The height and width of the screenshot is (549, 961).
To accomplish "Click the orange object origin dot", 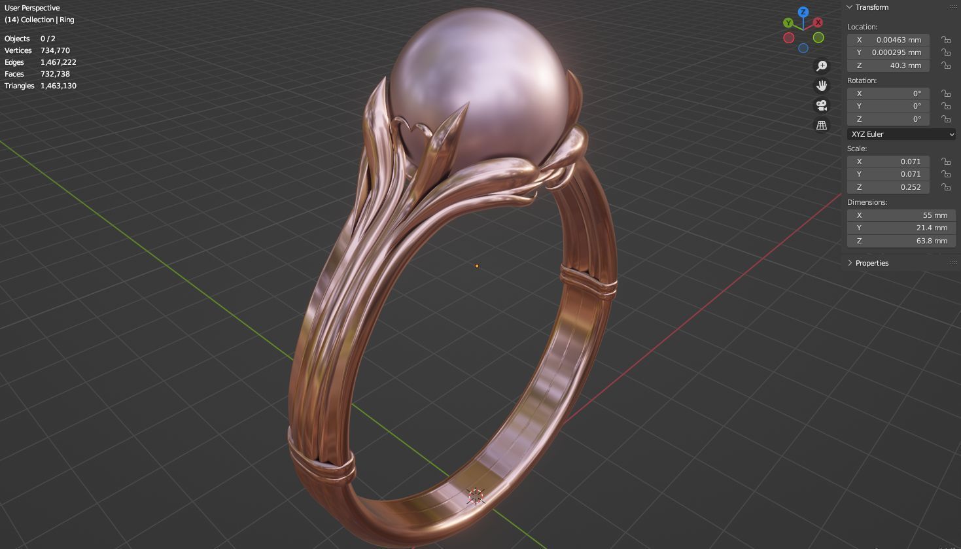I will point(477,266).
